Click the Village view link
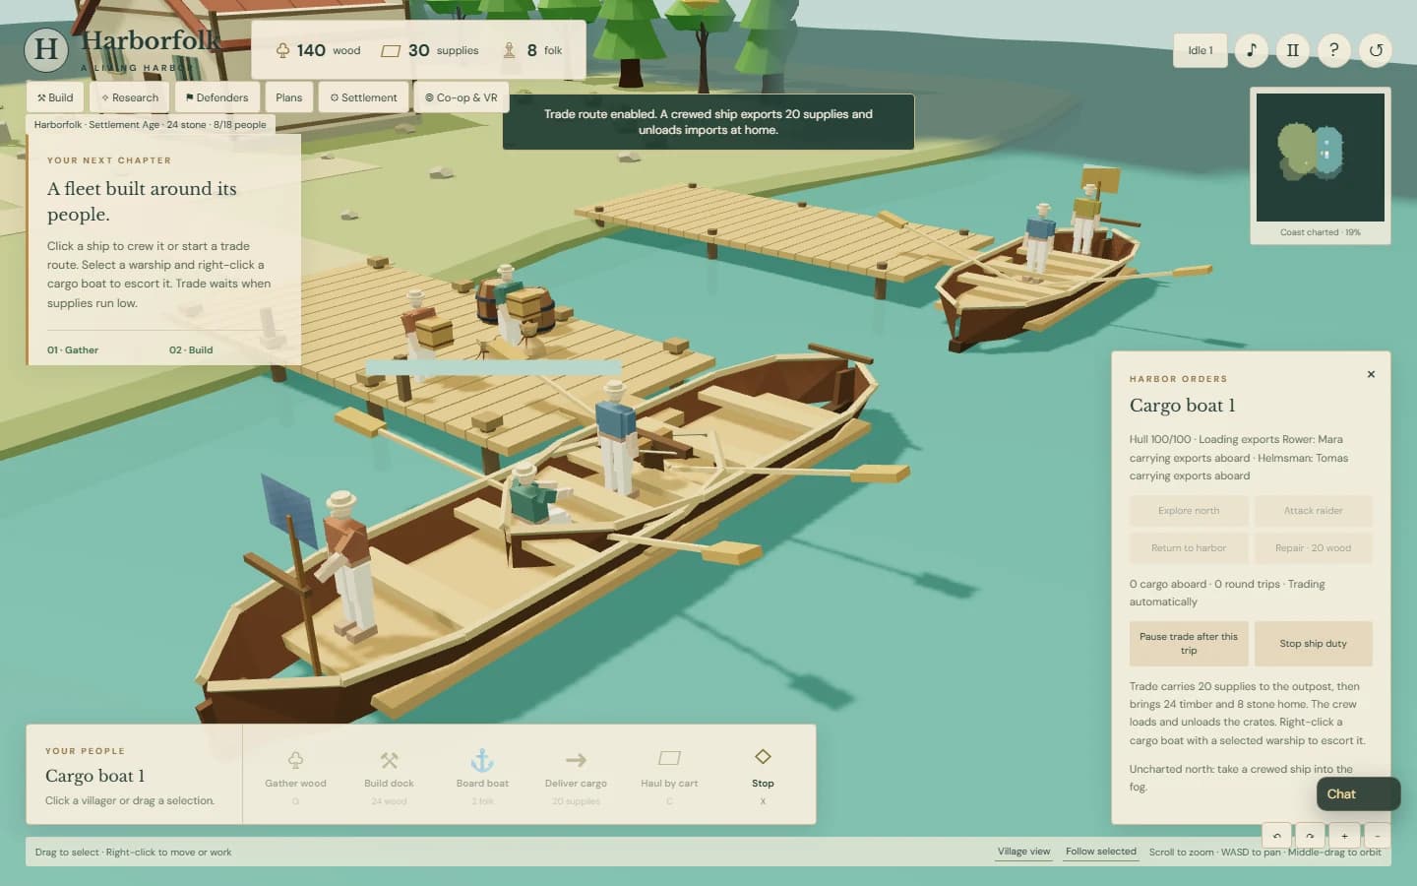The image size is (1417, 886). (1023, 852)
